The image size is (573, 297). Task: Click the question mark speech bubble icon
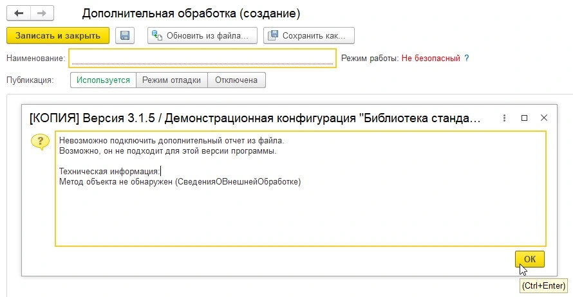pos(40,142)
